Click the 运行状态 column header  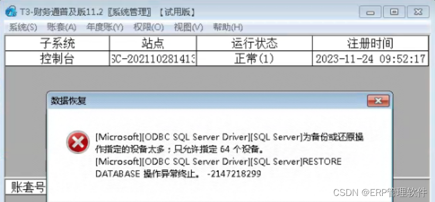point(255,43)
